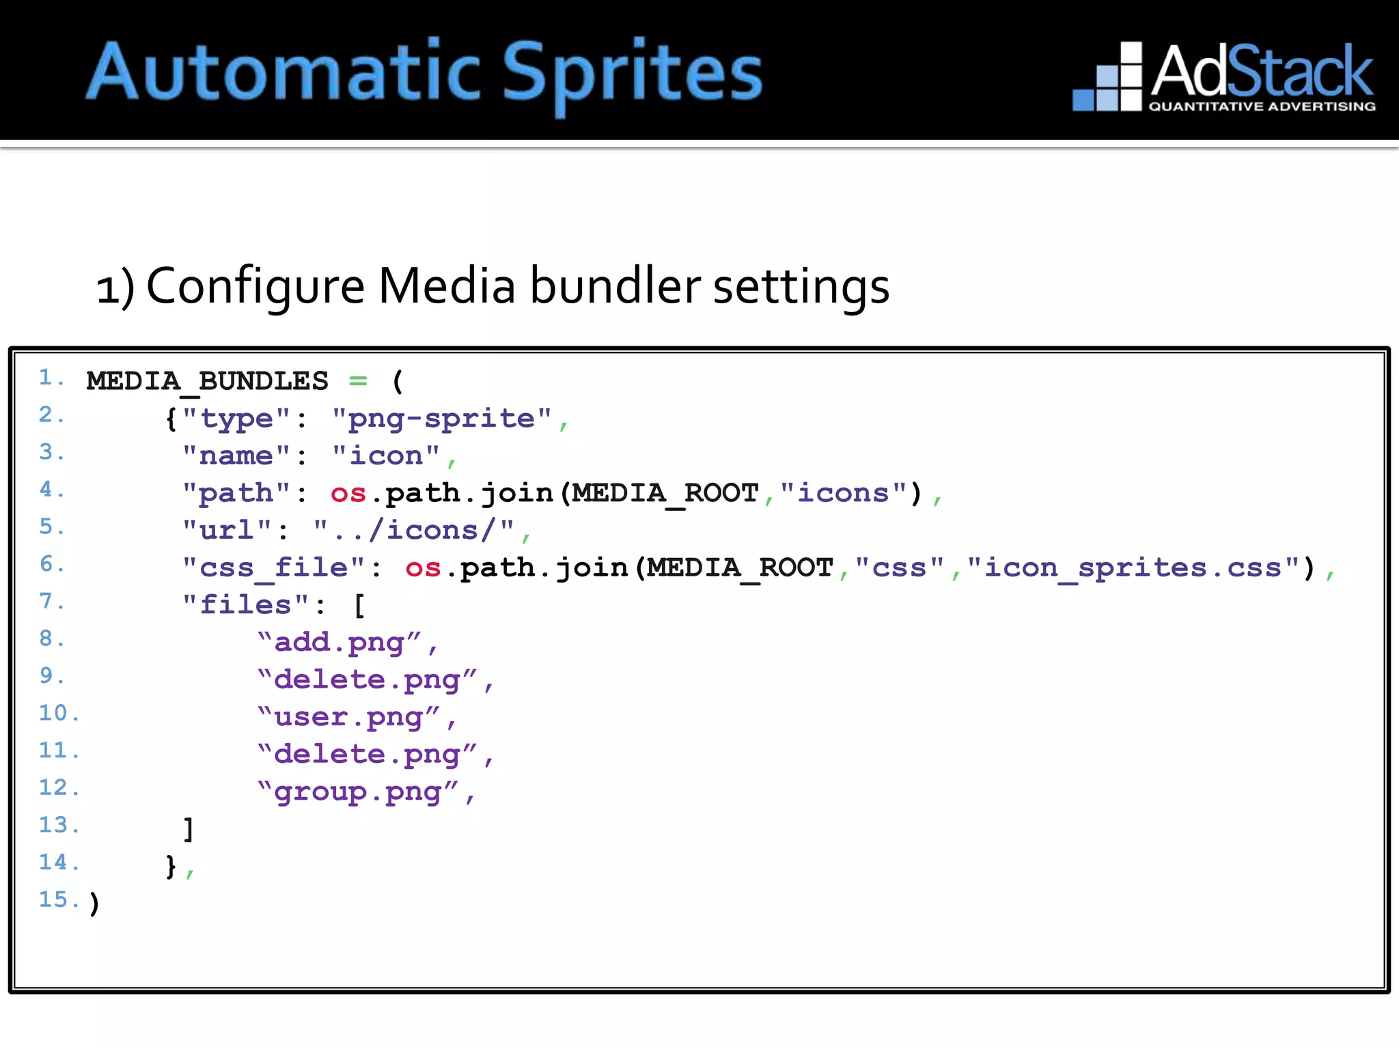Click the "icons" argument on line 4
The height and width of the screenshot is (1049, 1399).
(x=843, y=492)
